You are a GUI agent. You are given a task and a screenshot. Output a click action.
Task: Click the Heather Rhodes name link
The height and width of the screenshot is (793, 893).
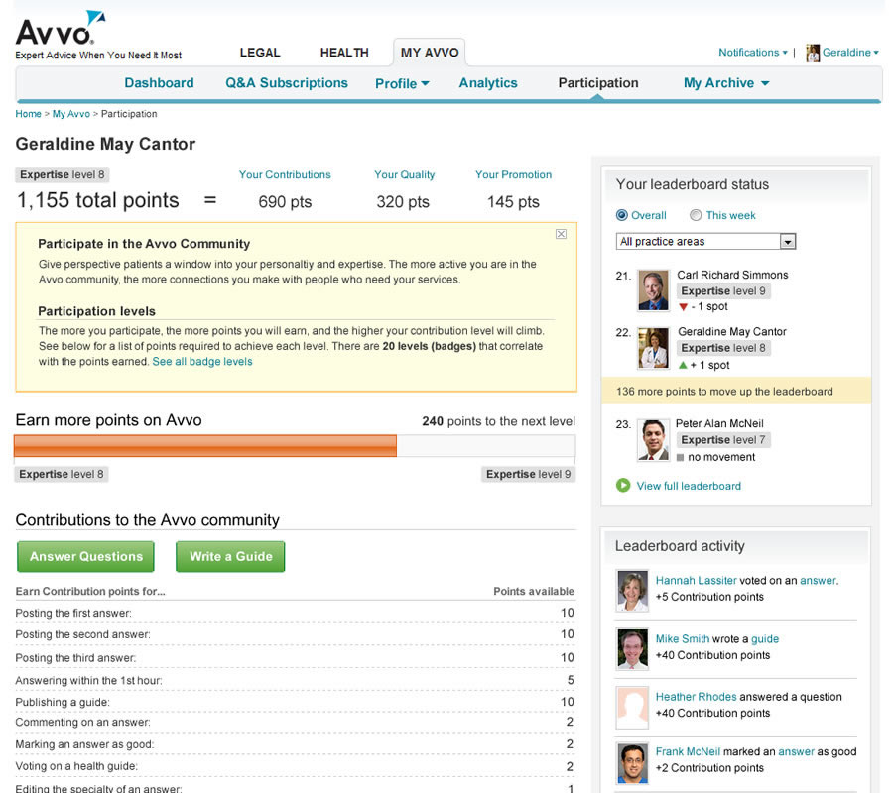pyautogui.click(x=696, y=696)
